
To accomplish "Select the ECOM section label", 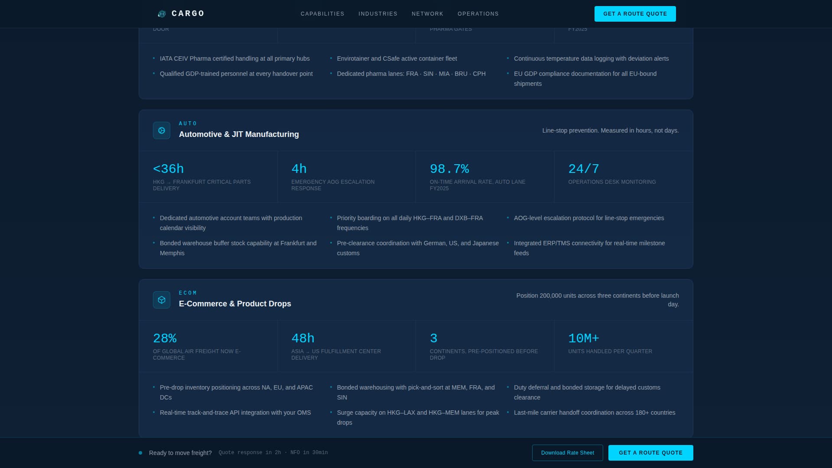I will (188, 293).
